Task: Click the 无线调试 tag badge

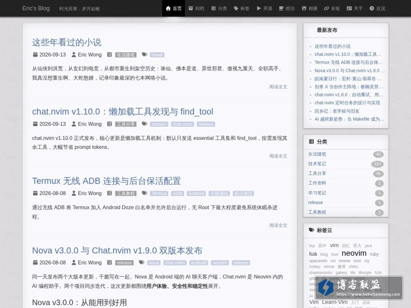Action: (219, 193)
